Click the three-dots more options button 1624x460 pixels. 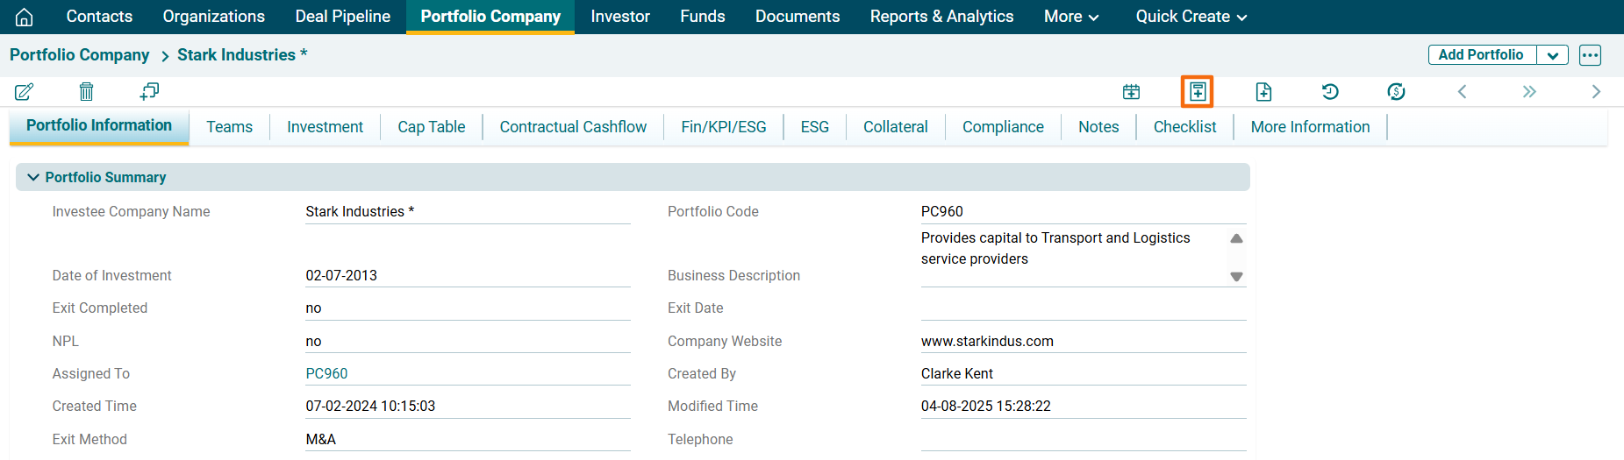(x=1590, y=55)
